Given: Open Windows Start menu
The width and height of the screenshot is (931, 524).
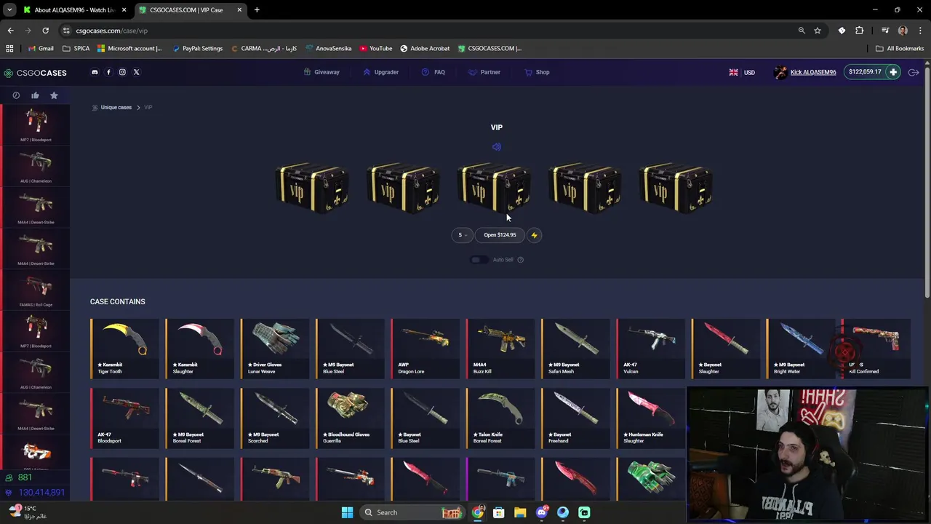Looking at the screenshot, I should tap(347, 512).
